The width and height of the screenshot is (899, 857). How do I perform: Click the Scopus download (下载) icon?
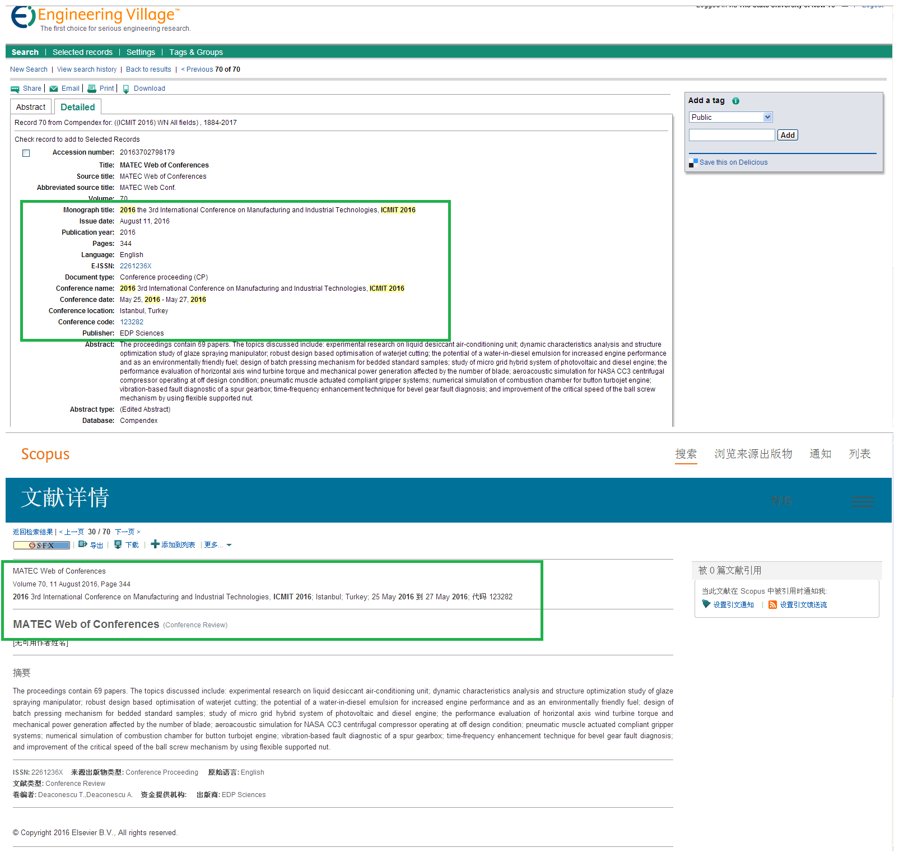pos(118,544)
